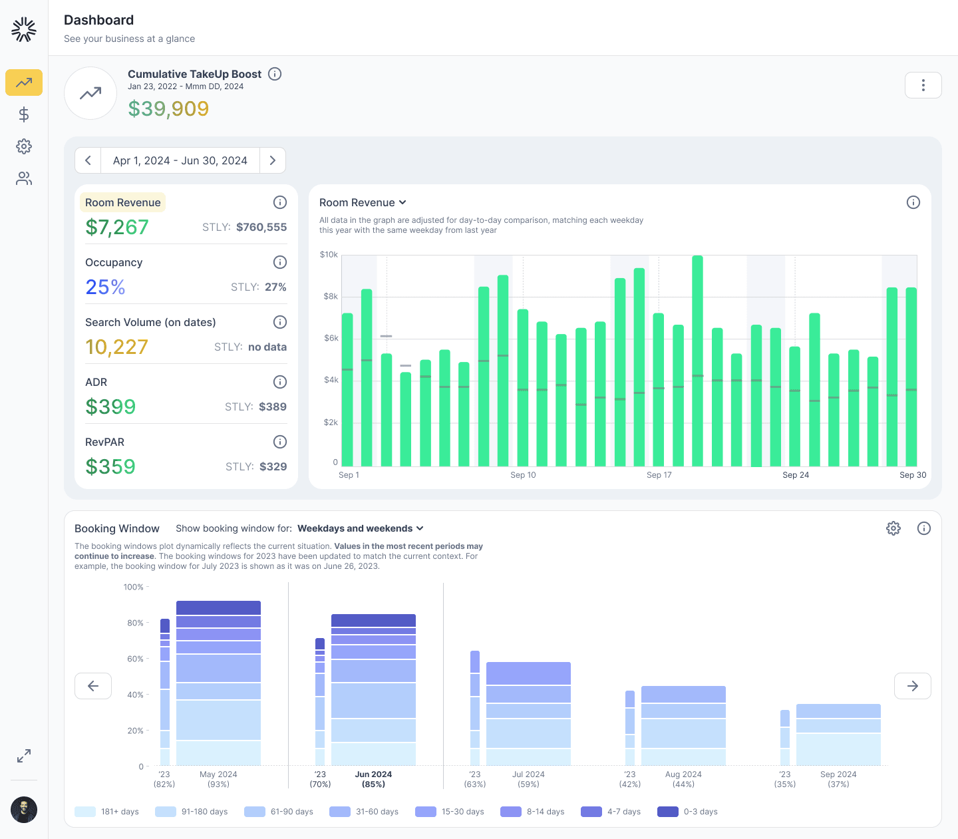Open the user profile avatar

pyautogui.click(x=24, y=810)
